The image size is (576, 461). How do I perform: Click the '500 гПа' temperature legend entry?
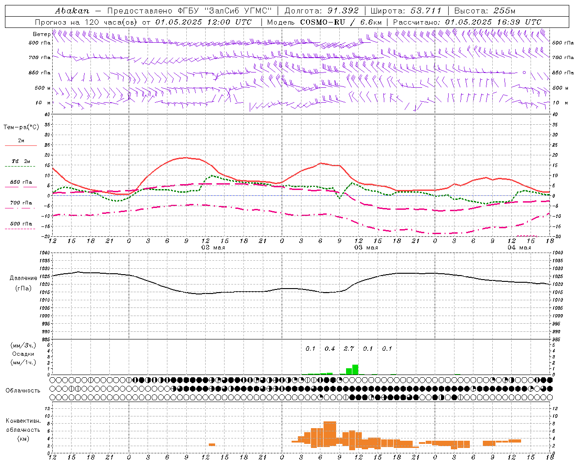[21, 224]
